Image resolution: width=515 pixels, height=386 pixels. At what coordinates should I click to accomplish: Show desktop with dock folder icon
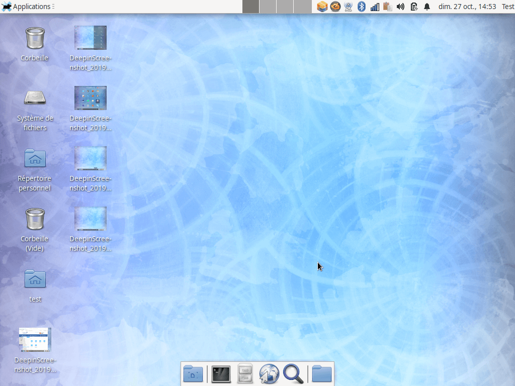click(193, 373)
